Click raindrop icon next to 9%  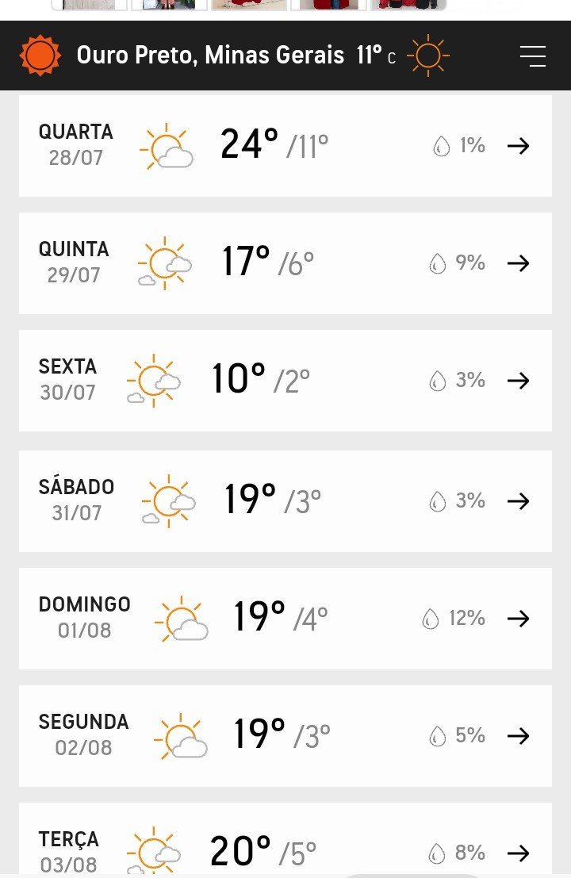(x=437, y=263)
